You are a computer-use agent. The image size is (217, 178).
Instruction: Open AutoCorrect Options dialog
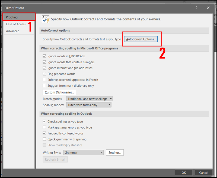141,39
